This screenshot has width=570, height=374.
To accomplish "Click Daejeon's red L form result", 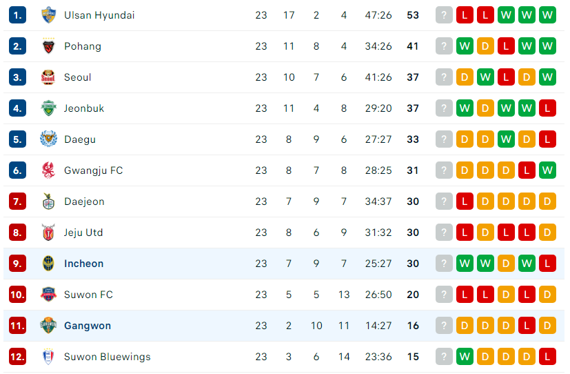I will click(465, 201).
